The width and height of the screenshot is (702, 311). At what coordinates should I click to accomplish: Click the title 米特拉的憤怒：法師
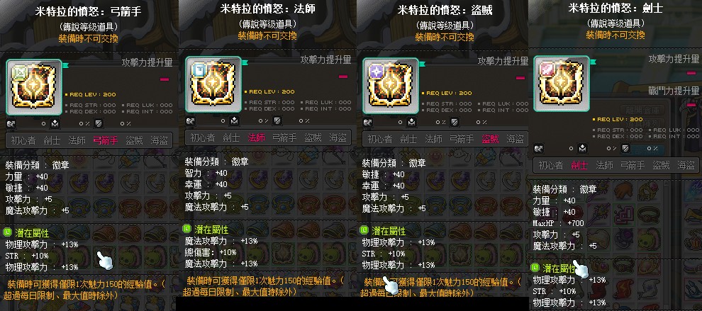pyautogui.click(x=267, y=9)
